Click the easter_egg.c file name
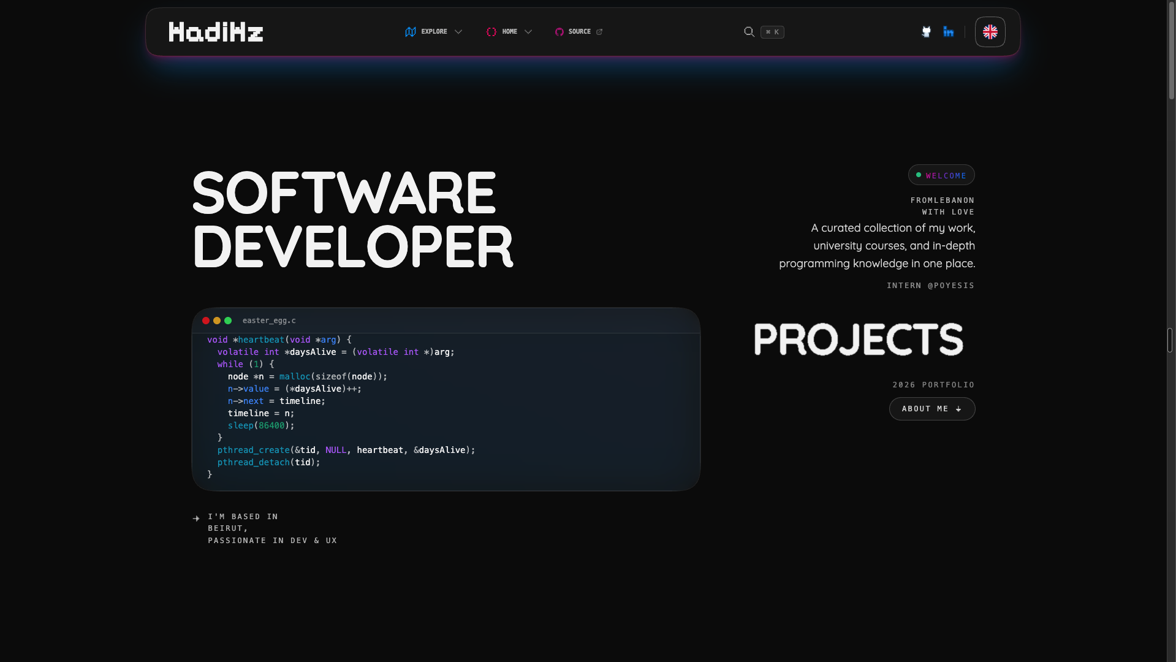Viewport: 1176px width, 662px height. 269,321
